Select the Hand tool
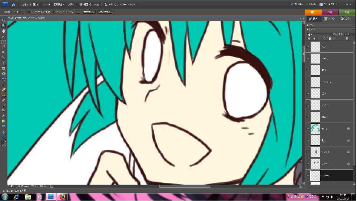 pos(3,31)
